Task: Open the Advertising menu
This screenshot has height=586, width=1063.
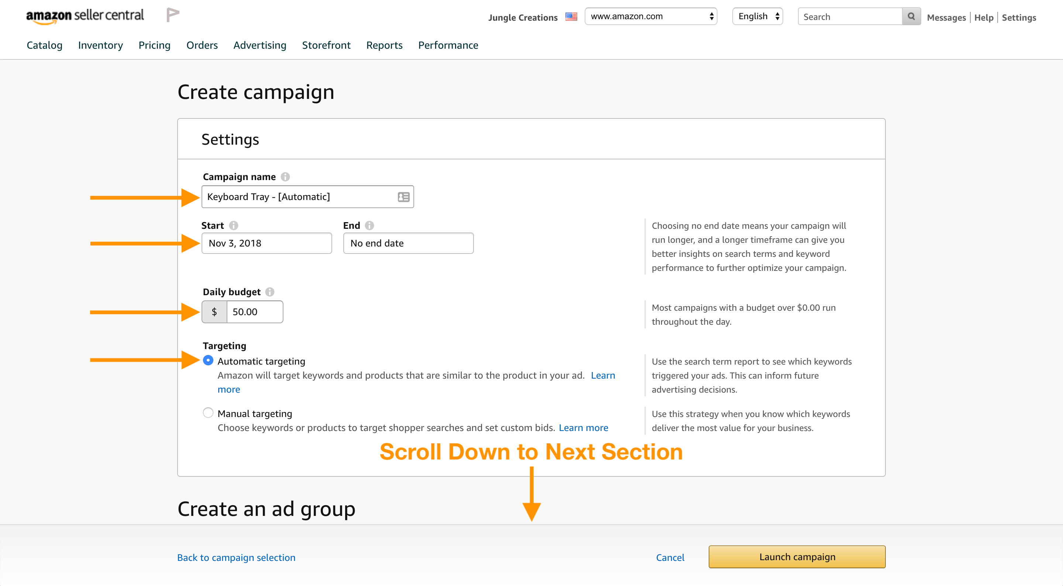Action: point(259,45)
